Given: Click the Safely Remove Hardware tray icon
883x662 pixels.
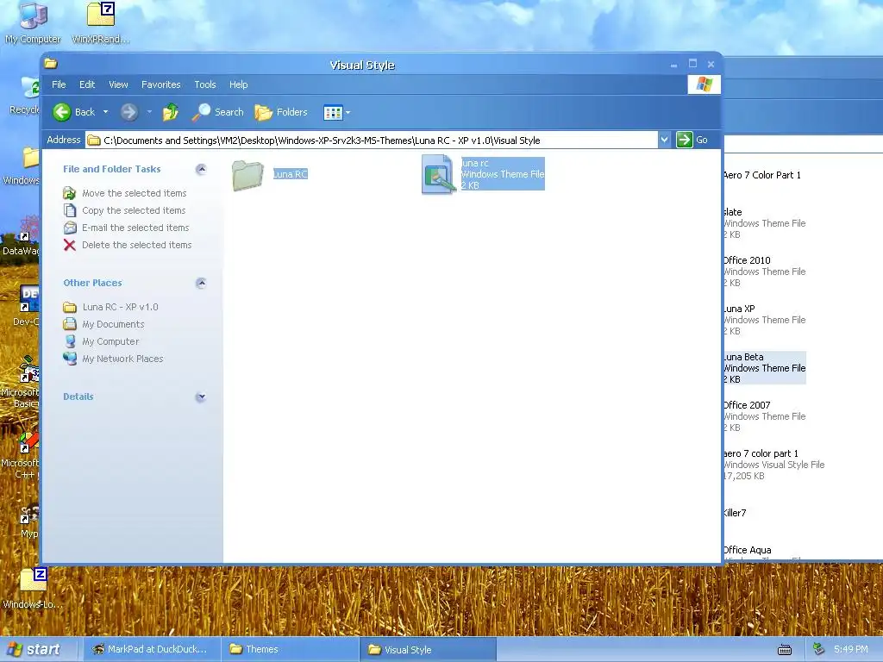Looking at the screenshot, I should [819, 649].
